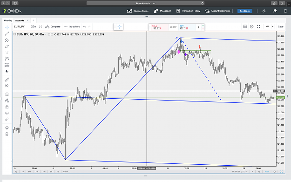Activate the zoom in tool

point(7,86)
